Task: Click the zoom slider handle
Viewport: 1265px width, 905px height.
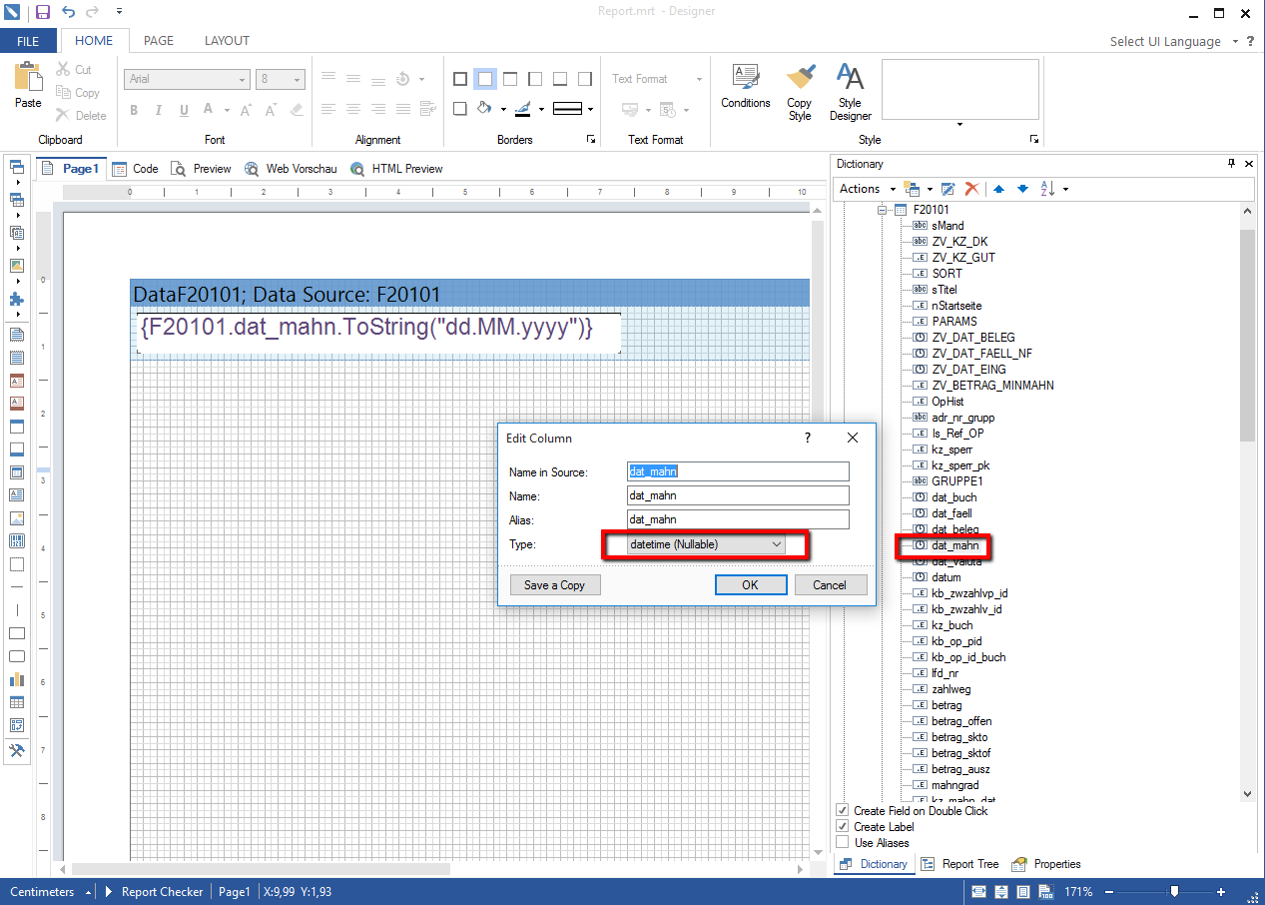Action: (x=1174, y=891)
